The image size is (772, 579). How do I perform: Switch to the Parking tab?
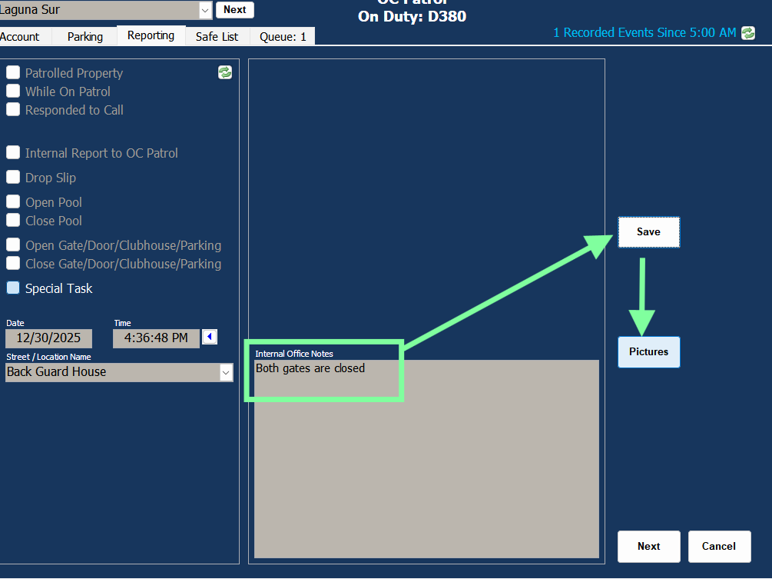click(84, 36)
